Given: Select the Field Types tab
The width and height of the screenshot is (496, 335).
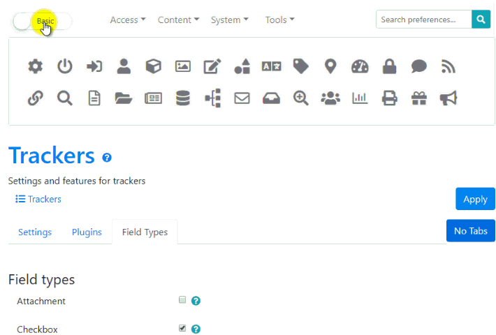Looking at the screenshot, I should 145,232.
